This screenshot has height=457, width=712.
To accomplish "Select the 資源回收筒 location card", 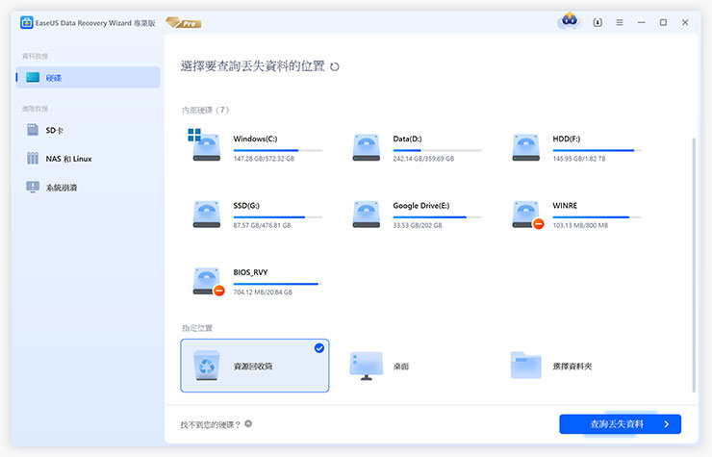I will tap(255, 366).
